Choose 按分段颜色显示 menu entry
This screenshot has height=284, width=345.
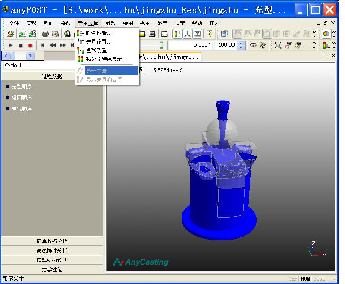(107, 59)
